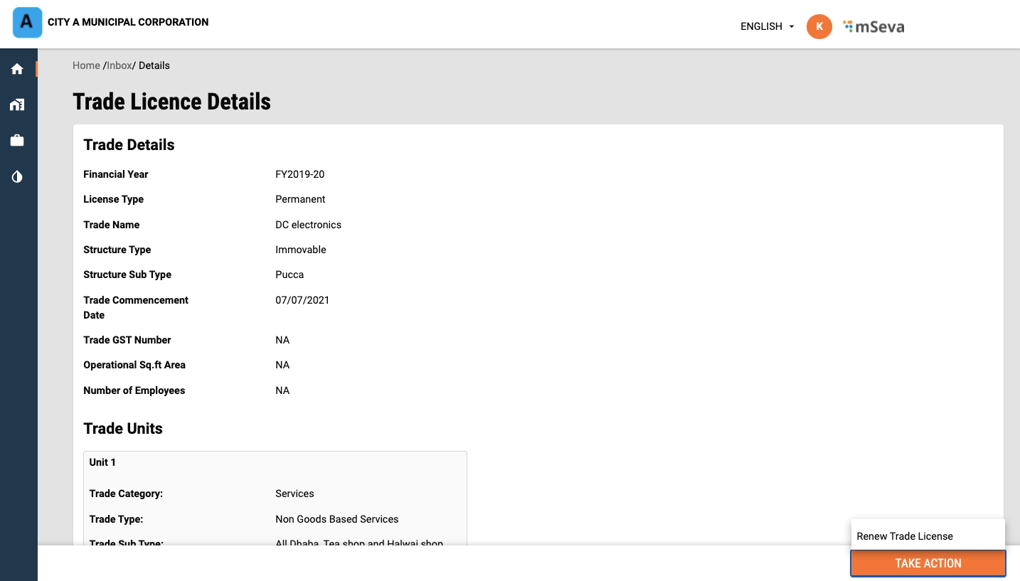The width and height of the screenshot is (1020, 581).
Task: Click the City A Municipal Corporation title
Action: coord(128,22)
